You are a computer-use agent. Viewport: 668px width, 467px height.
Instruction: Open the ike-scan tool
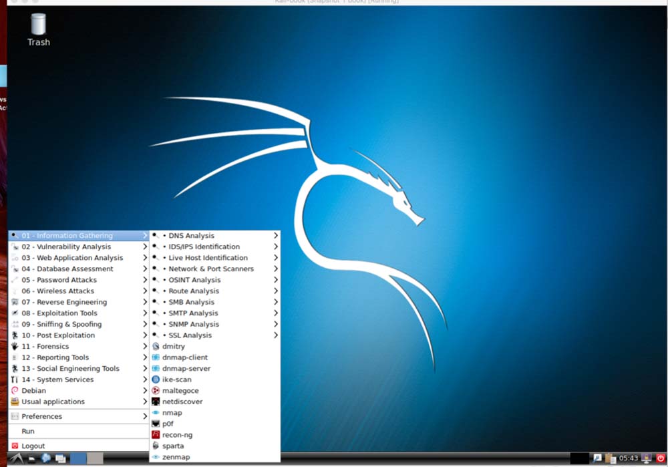tap(176, 379)
